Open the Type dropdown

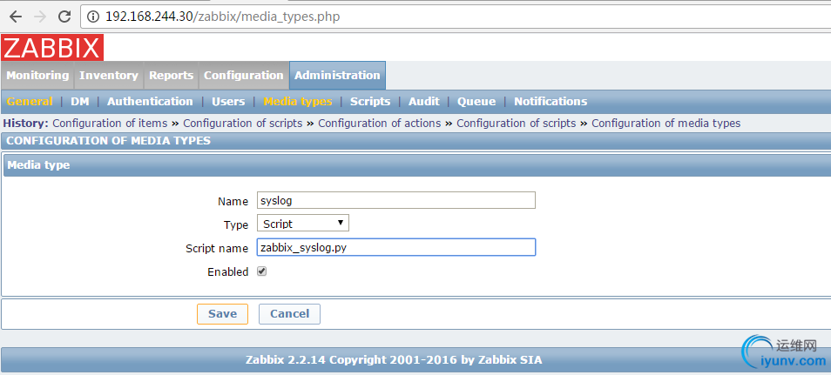tap(302, 224)
